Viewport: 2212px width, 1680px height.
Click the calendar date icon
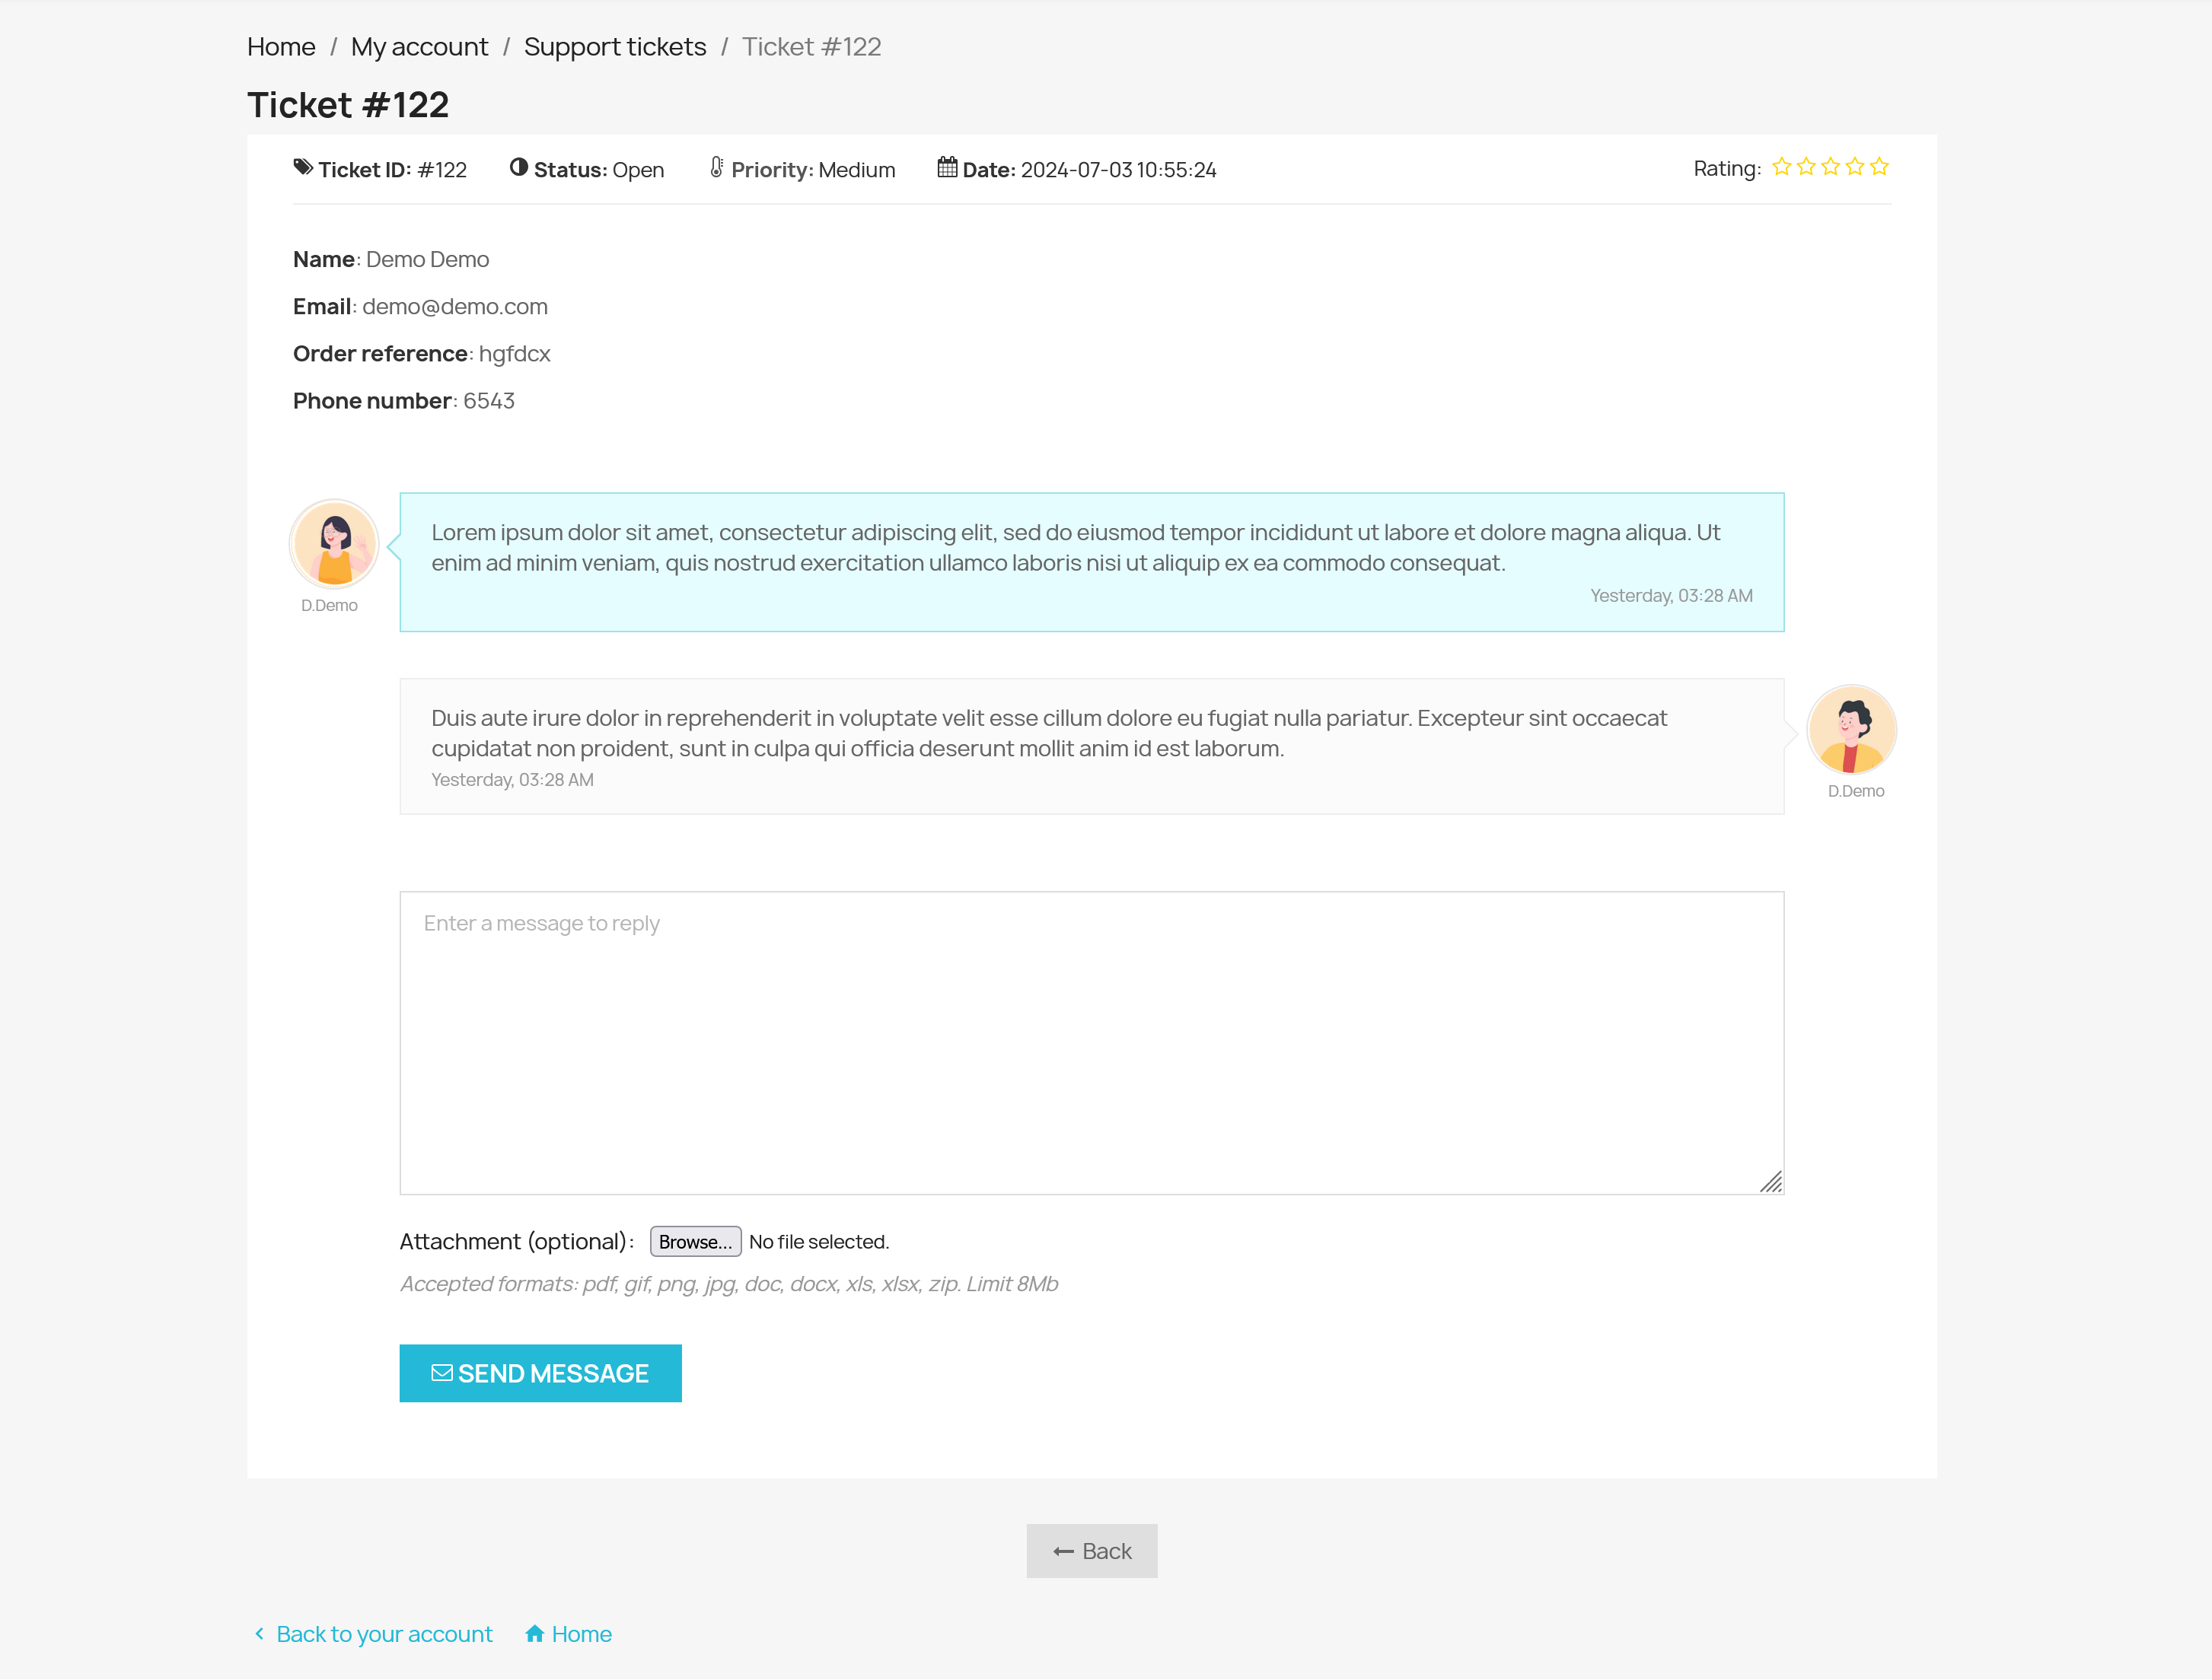[946, 167]
